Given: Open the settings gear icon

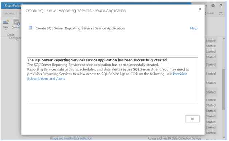Looking at the screenshot, I should point(213,6).
